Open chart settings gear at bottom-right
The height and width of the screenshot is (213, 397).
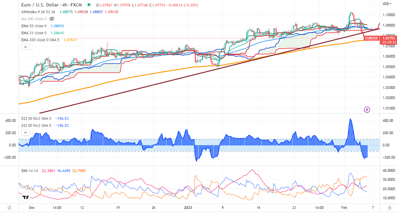coord(387,208)
